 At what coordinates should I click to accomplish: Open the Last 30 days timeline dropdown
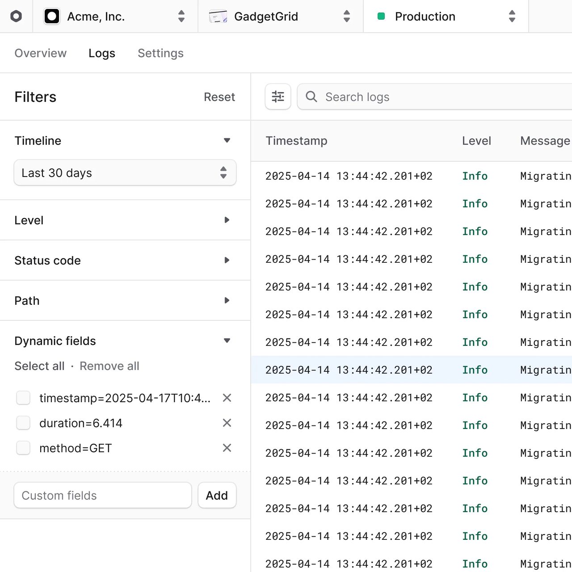pyautogui.click(x=125, y=172)
